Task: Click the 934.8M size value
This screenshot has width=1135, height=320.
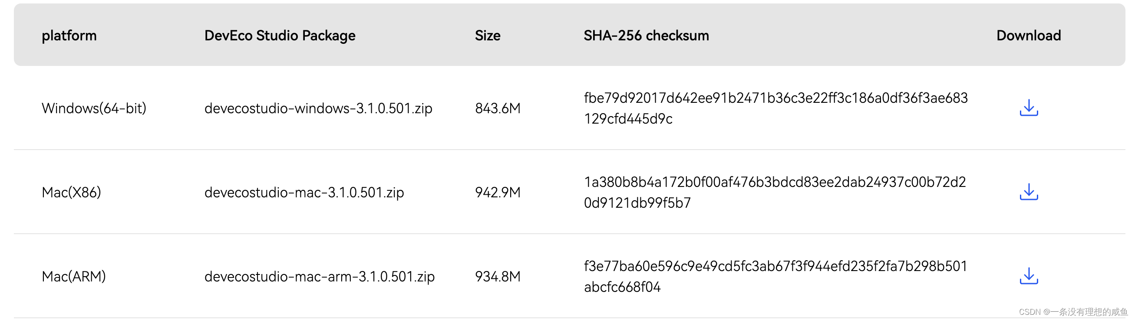Action: tap(498, 277)
